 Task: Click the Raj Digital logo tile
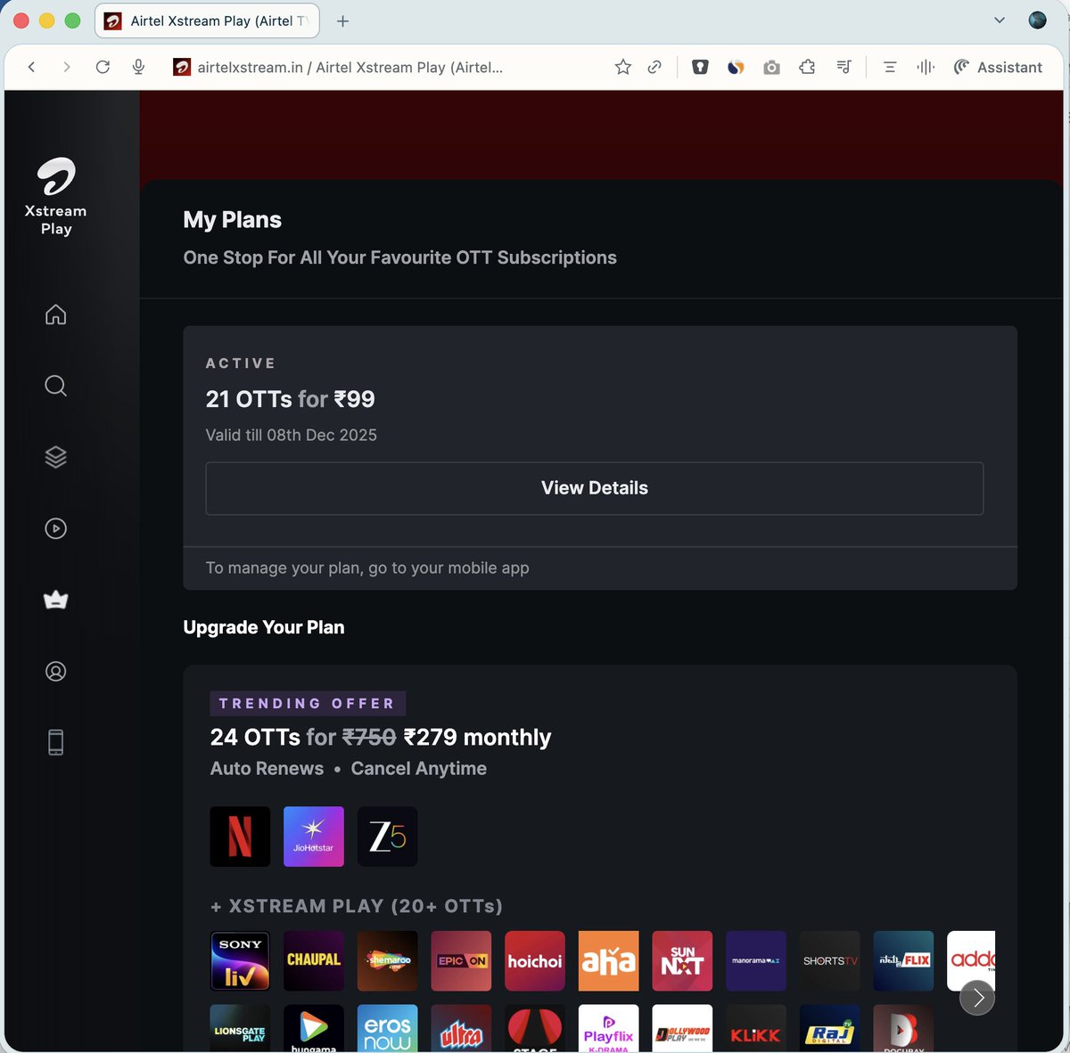(x=830, y=1029)
